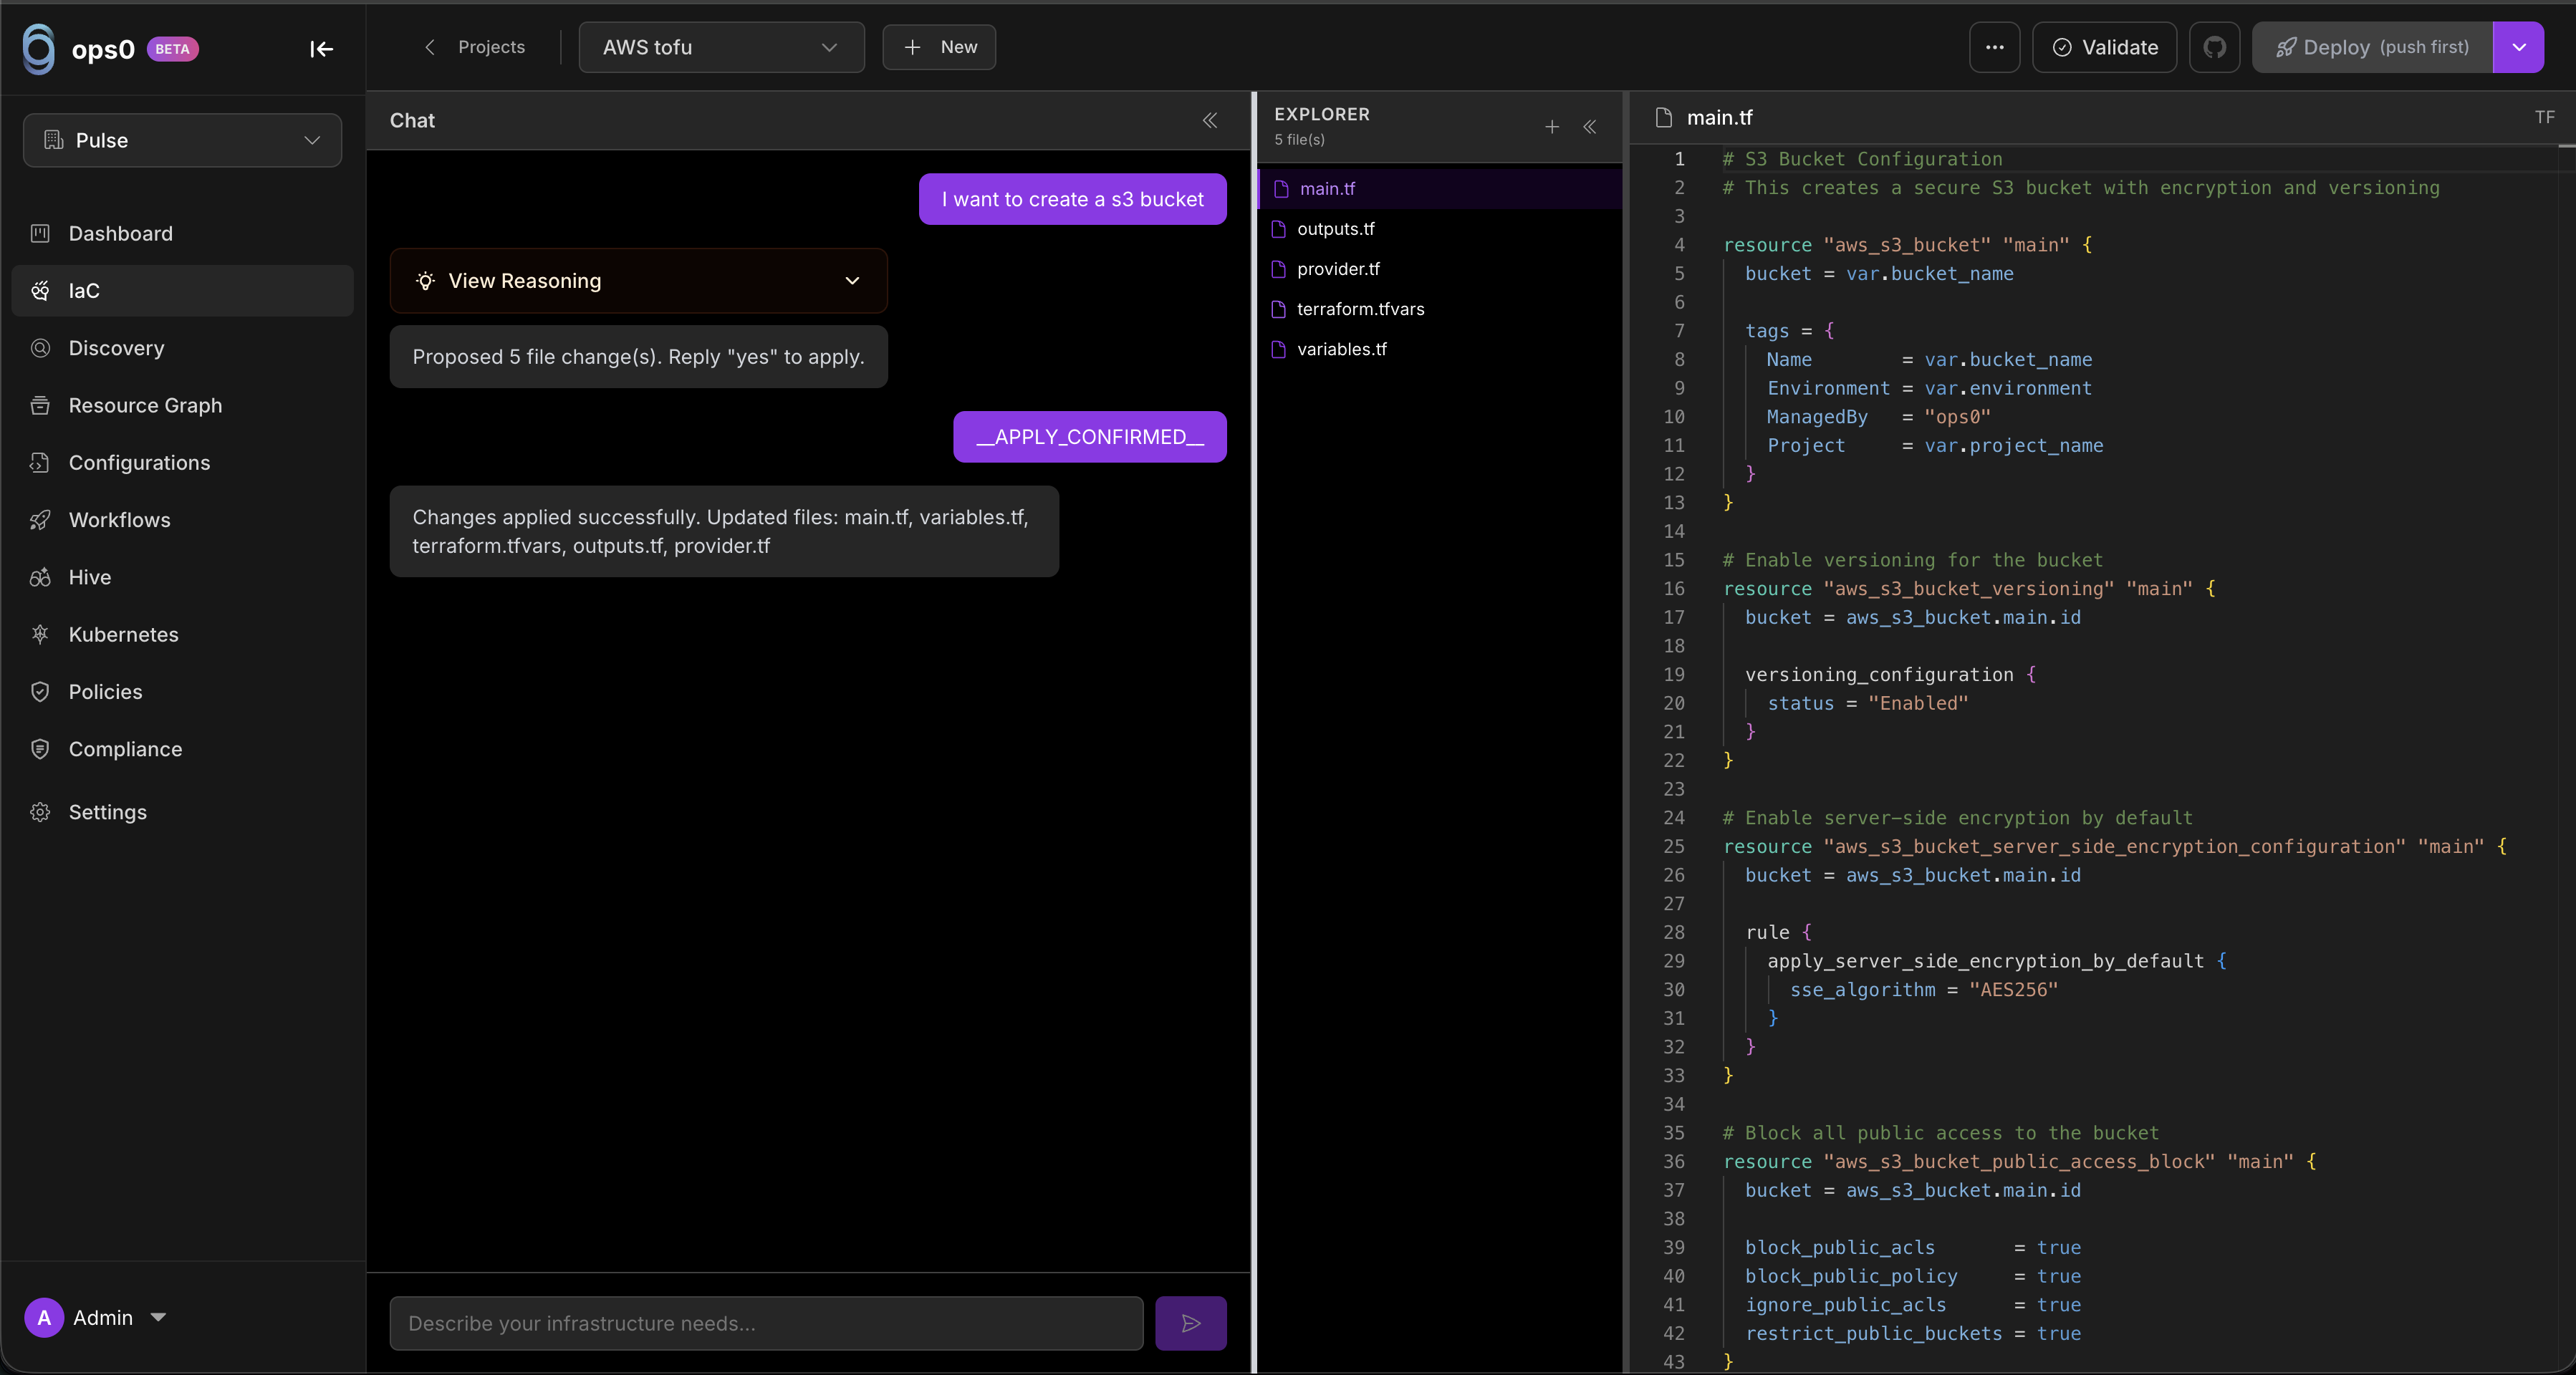This screenshot has height=1375, width=2576.
Task: Click the three-dots more options button
Action: coord(1994,47)
